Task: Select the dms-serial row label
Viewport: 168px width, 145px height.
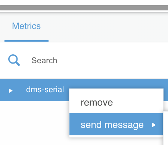Action: pyautogui.click(x=45, y=90)
